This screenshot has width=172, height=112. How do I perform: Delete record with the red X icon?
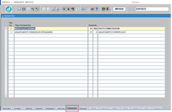click(68, 9)
